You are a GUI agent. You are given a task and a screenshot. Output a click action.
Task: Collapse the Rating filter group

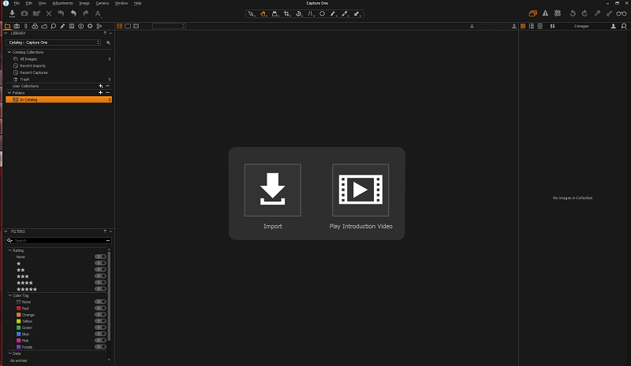point(10,250)
